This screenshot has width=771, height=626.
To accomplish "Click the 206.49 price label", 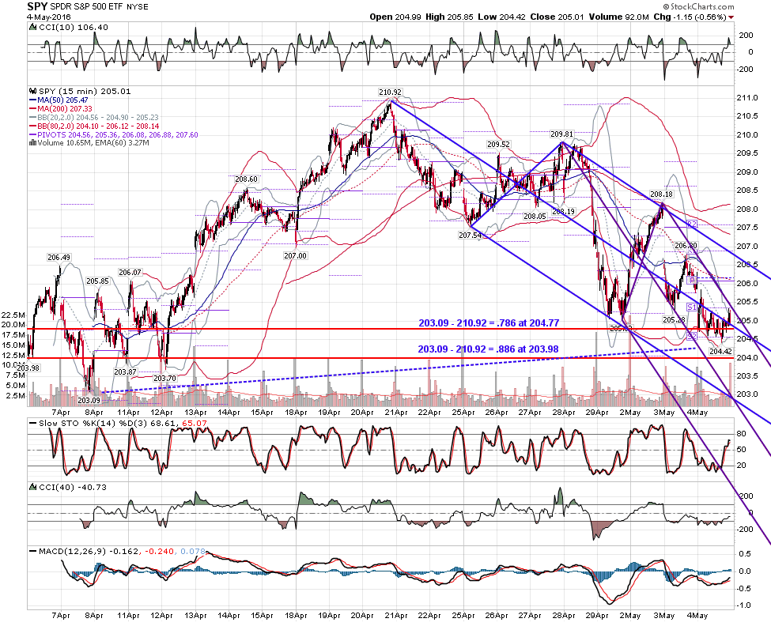I will click(59, 257).
